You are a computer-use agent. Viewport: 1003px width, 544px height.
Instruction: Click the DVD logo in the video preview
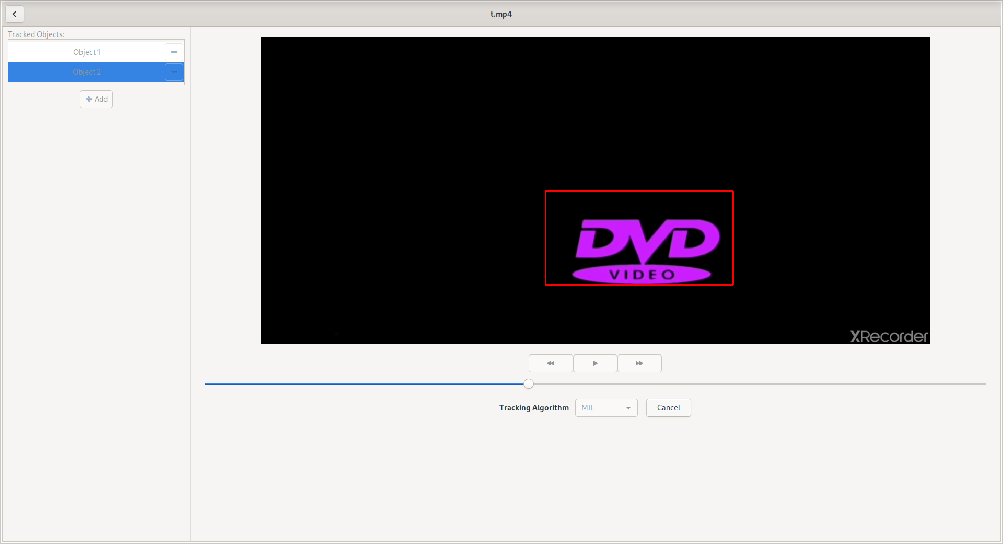pyautogui.click(x=646, y=251)
